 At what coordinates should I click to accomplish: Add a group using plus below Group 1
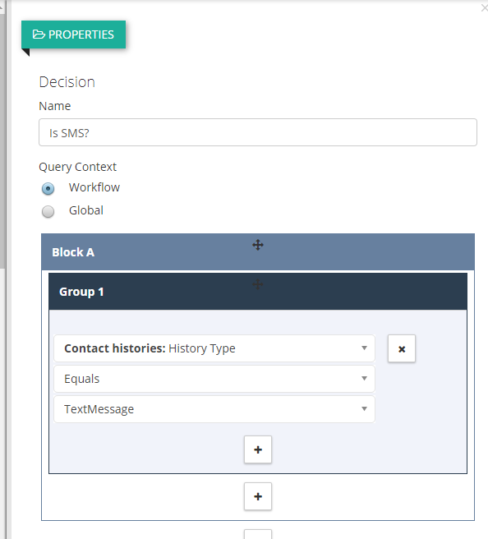tap(258, 496)
